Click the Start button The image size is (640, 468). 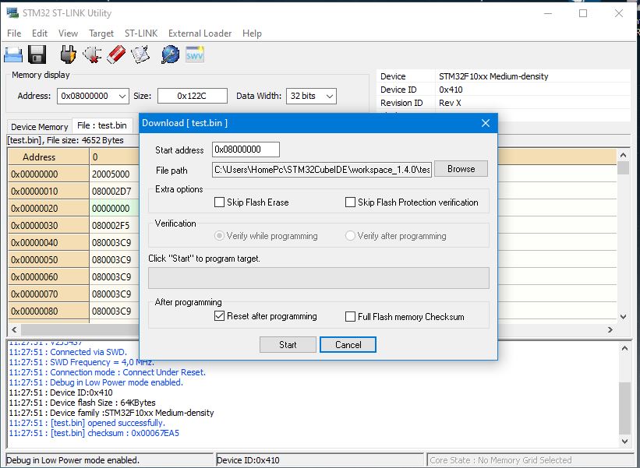click(x=288, y=344)
